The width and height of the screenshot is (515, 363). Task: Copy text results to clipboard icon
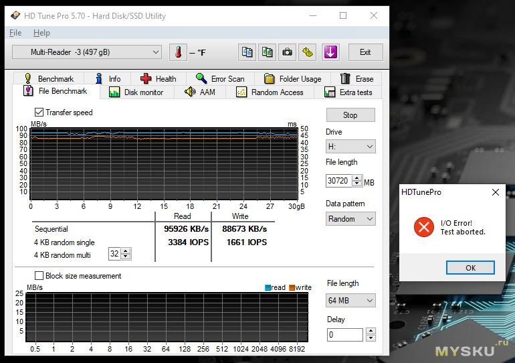pos(247,52)
